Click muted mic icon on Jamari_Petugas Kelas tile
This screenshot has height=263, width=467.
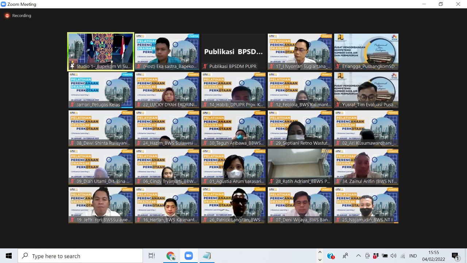point(72,105)
